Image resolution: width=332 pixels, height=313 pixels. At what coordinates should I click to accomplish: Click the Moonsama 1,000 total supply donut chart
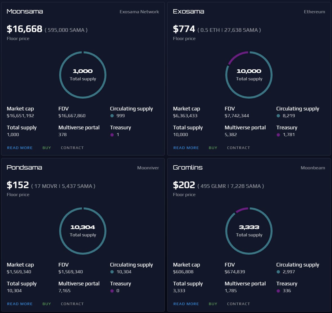(x=83, y=75)
